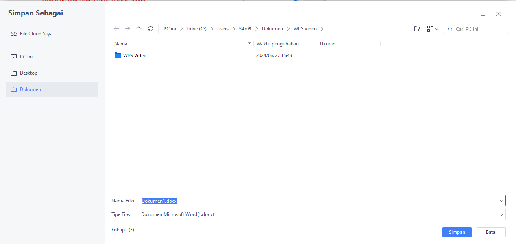516x244 pixels.
Task: Click the Batal button
Action: point(491,232)
